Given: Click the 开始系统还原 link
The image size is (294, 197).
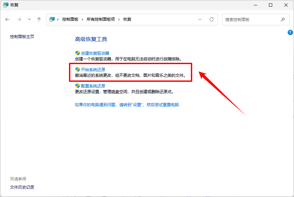Looking at the screenshot, I should (x=93, y=70).
